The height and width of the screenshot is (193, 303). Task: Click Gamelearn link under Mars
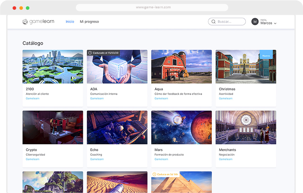point(161,159)
